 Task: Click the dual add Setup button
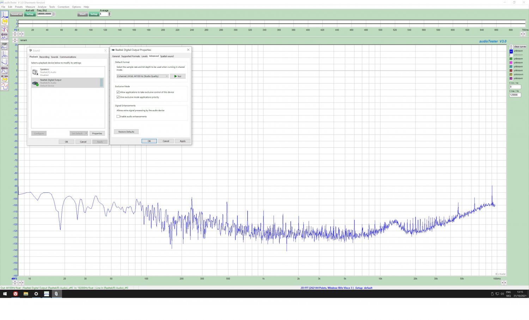[30, 14]
